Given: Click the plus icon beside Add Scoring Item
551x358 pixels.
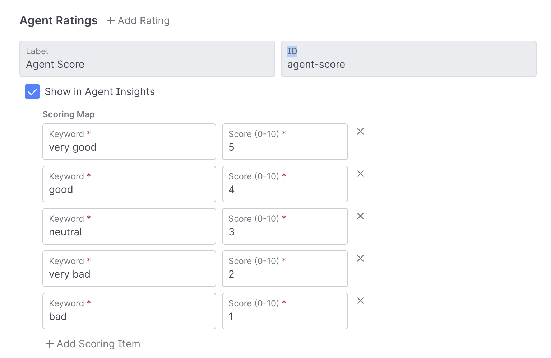Looking at the screenshot, I should [x=50, y=344].
